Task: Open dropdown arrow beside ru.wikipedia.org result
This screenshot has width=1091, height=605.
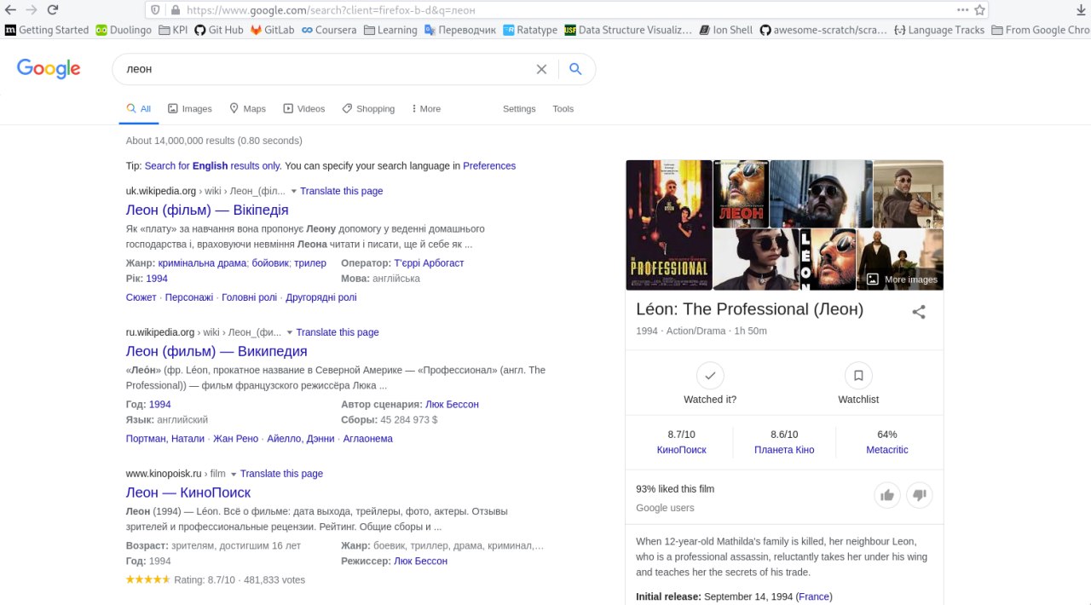Action: tap(290, 333)
